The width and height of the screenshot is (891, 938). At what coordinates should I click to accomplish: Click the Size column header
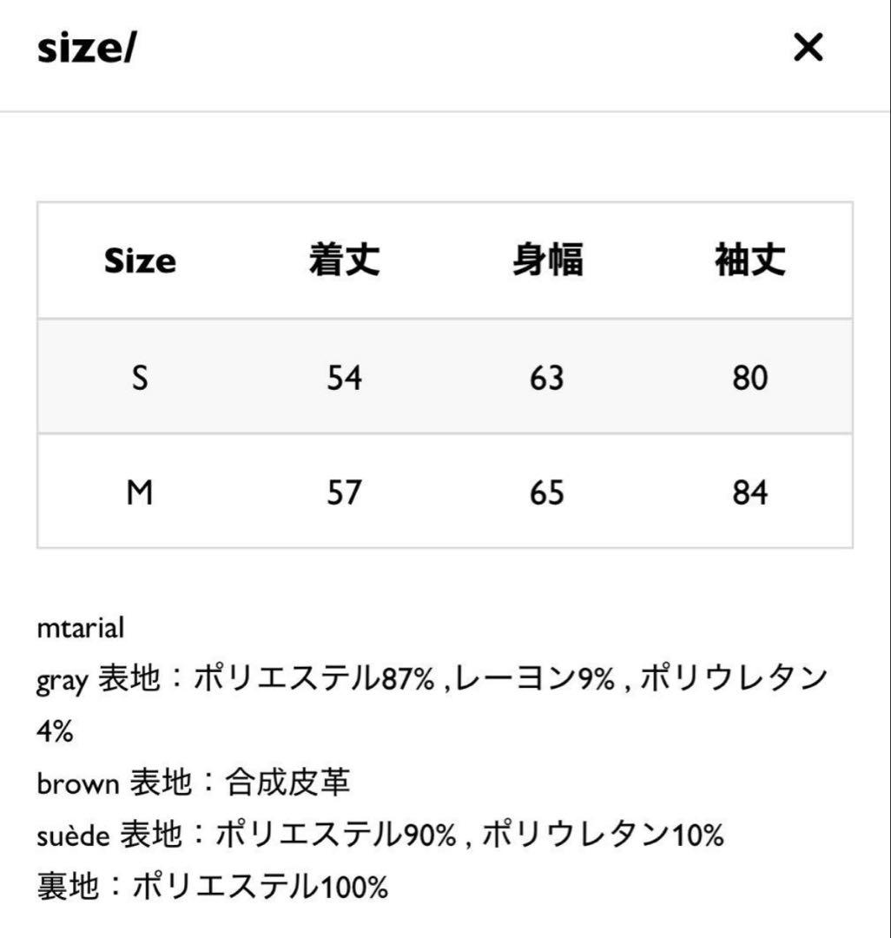(x=141, y=260)
